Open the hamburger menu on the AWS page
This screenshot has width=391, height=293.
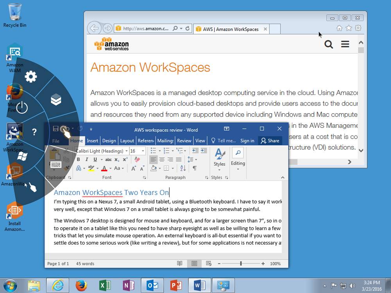click(345, 44)
